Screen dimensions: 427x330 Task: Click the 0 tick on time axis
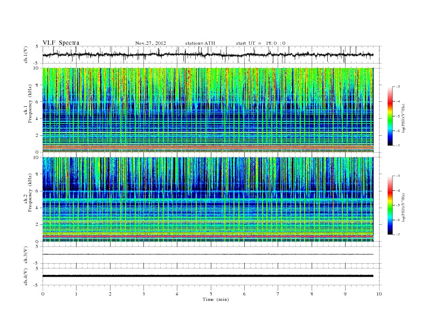pos(43,294)
